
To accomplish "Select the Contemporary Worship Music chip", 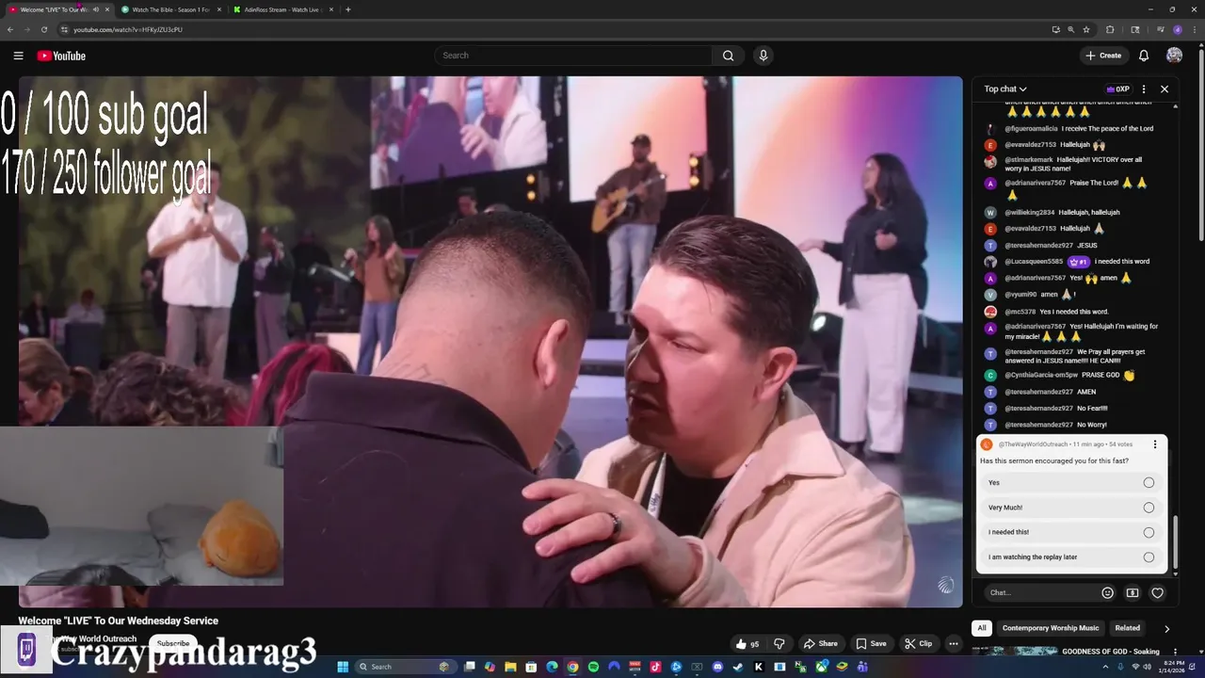I will [x=1051, y=628].
